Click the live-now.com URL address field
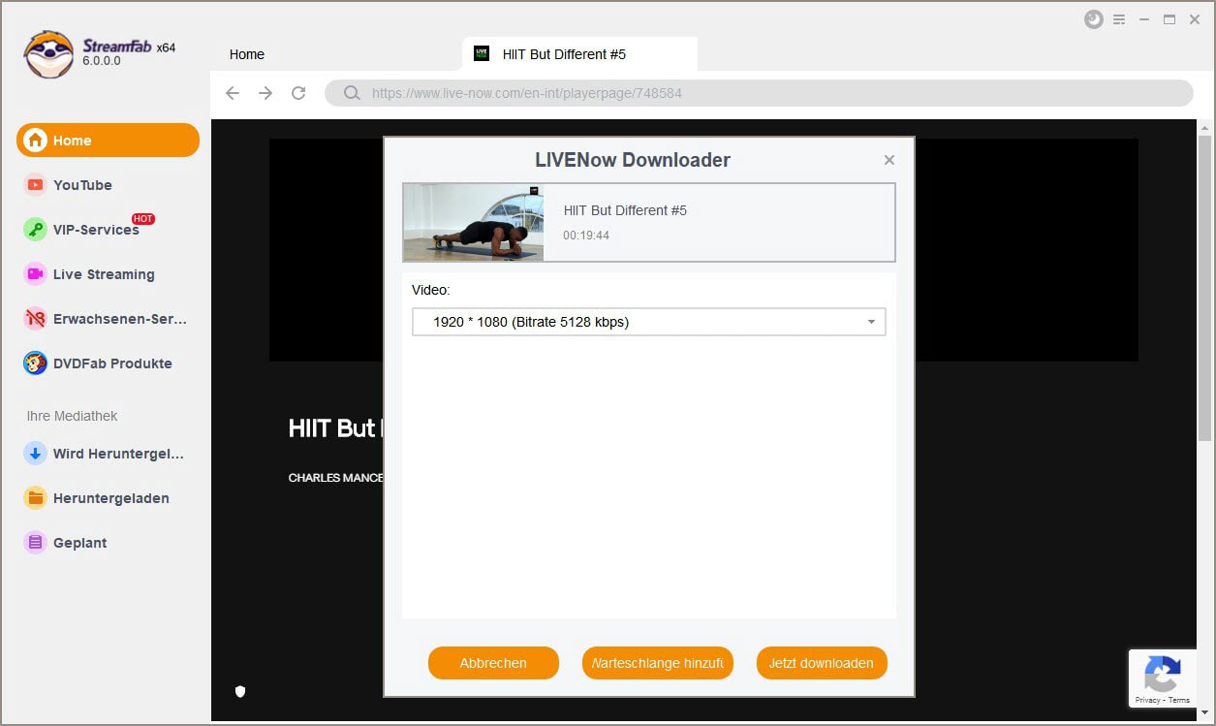The image size is (1216, 726). 759,93
